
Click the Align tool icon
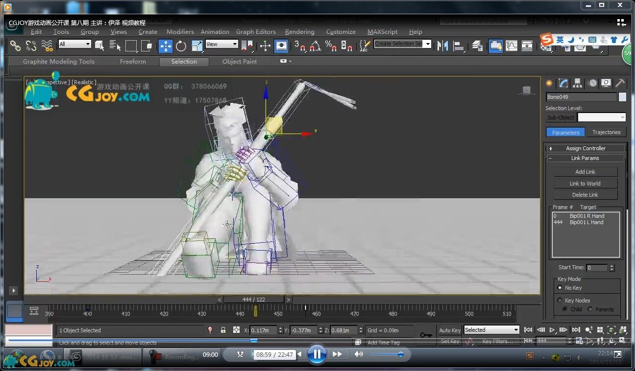point(459,46)
